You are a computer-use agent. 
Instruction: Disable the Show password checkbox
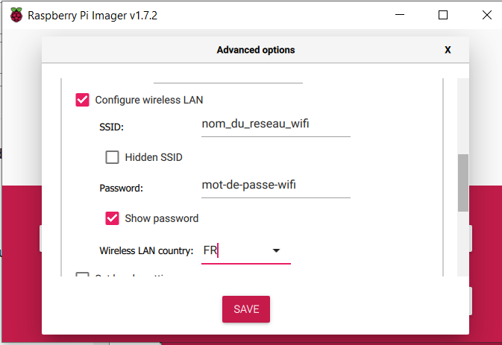[112, 218]
